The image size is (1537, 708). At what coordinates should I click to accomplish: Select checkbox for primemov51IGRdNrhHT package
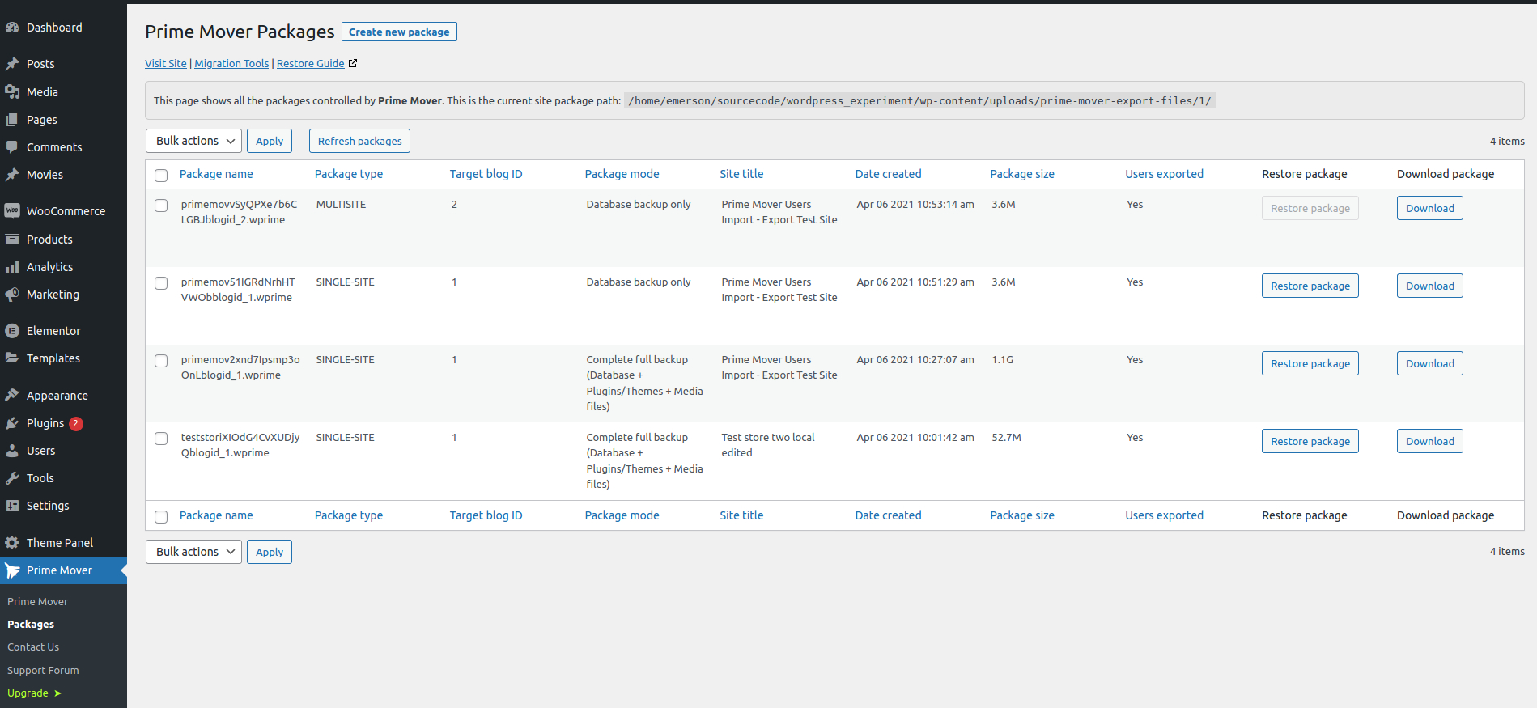[161, 283]
